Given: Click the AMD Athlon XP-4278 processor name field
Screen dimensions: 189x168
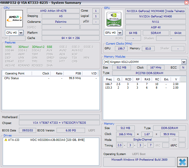Looking at the screenshot, I should pos(53,11).
